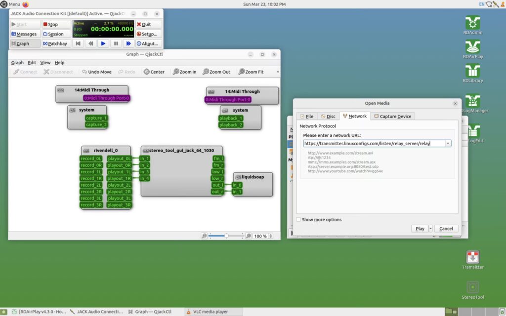Screen dimensions: 506x316
Task: Enable Show more options checkbox
Action: (298, 220)
